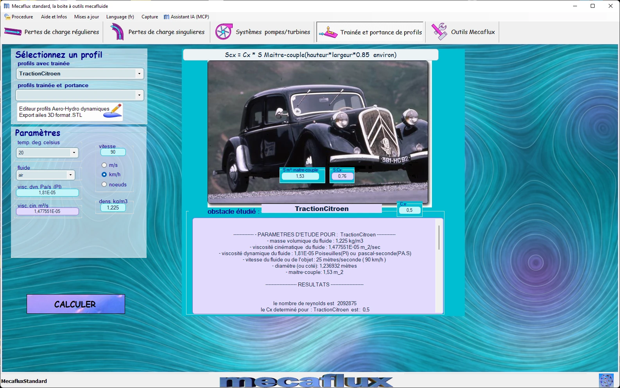Click the vitesse input field showing 90

113,152
